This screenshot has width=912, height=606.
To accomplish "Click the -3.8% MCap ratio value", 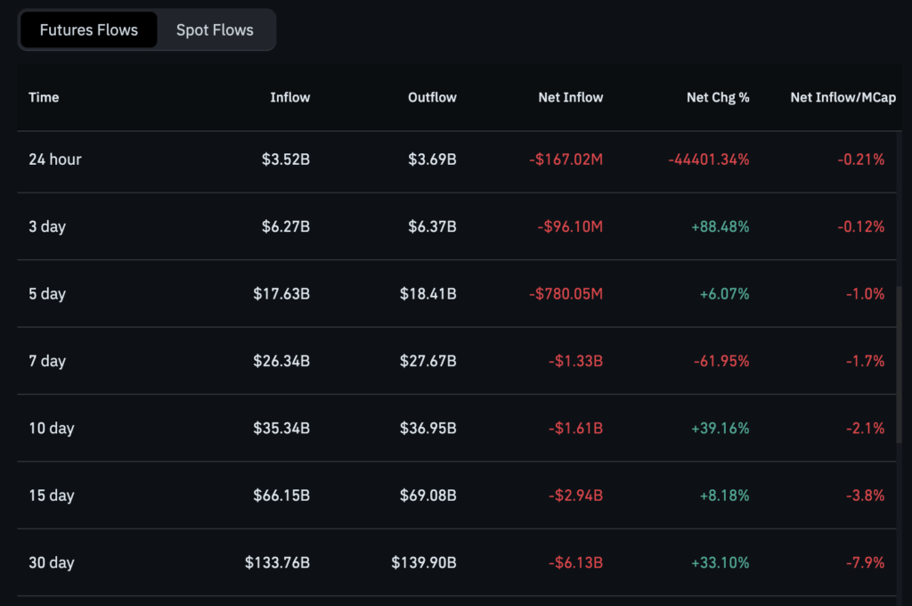I will 865,495.
